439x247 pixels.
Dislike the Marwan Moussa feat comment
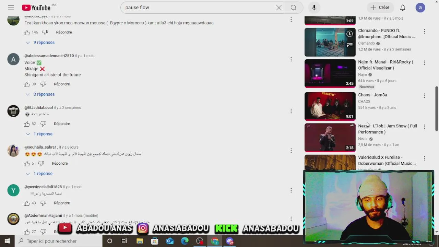click(x=45, y=32)
